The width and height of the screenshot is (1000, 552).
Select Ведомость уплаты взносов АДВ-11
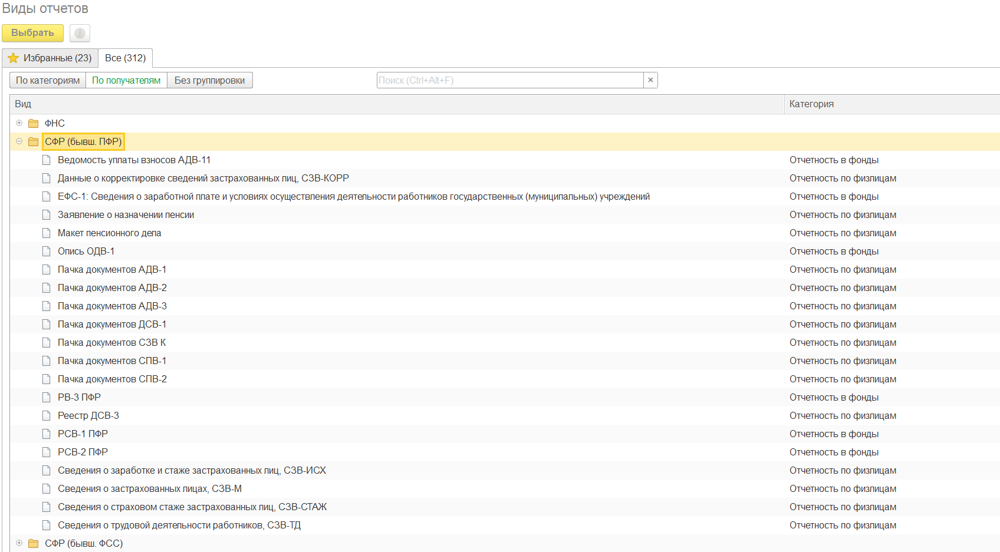[134, 160]
